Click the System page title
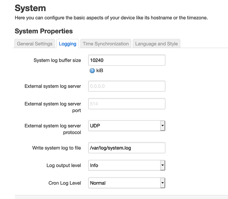 click(x=30, y=8)
